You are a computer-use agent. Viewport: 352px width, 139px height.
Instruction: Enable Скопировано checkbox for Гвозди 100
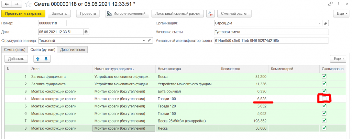pyautogui.click(x=324, y=99)
